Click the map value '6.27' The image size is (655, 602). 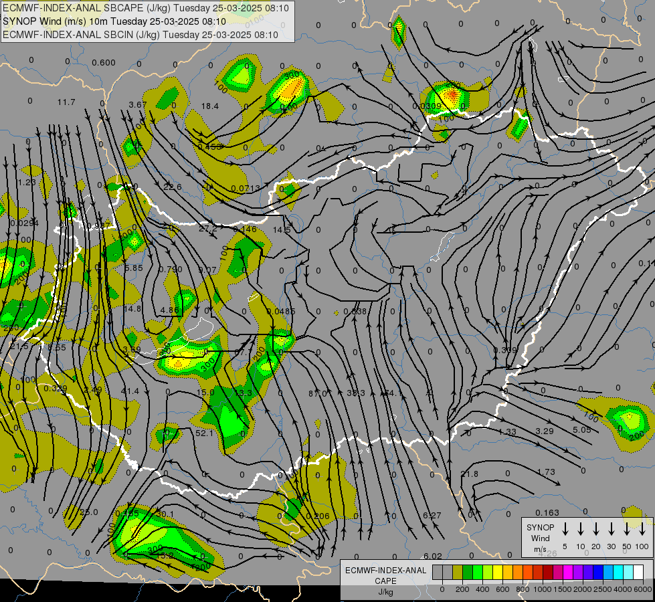(x=432, y=516)
